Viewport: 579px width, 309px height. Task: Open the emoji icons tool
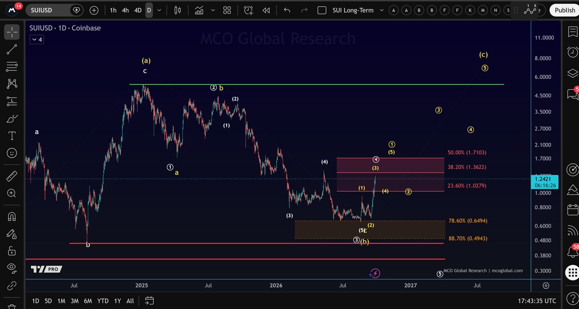click(x=12, y=153)
